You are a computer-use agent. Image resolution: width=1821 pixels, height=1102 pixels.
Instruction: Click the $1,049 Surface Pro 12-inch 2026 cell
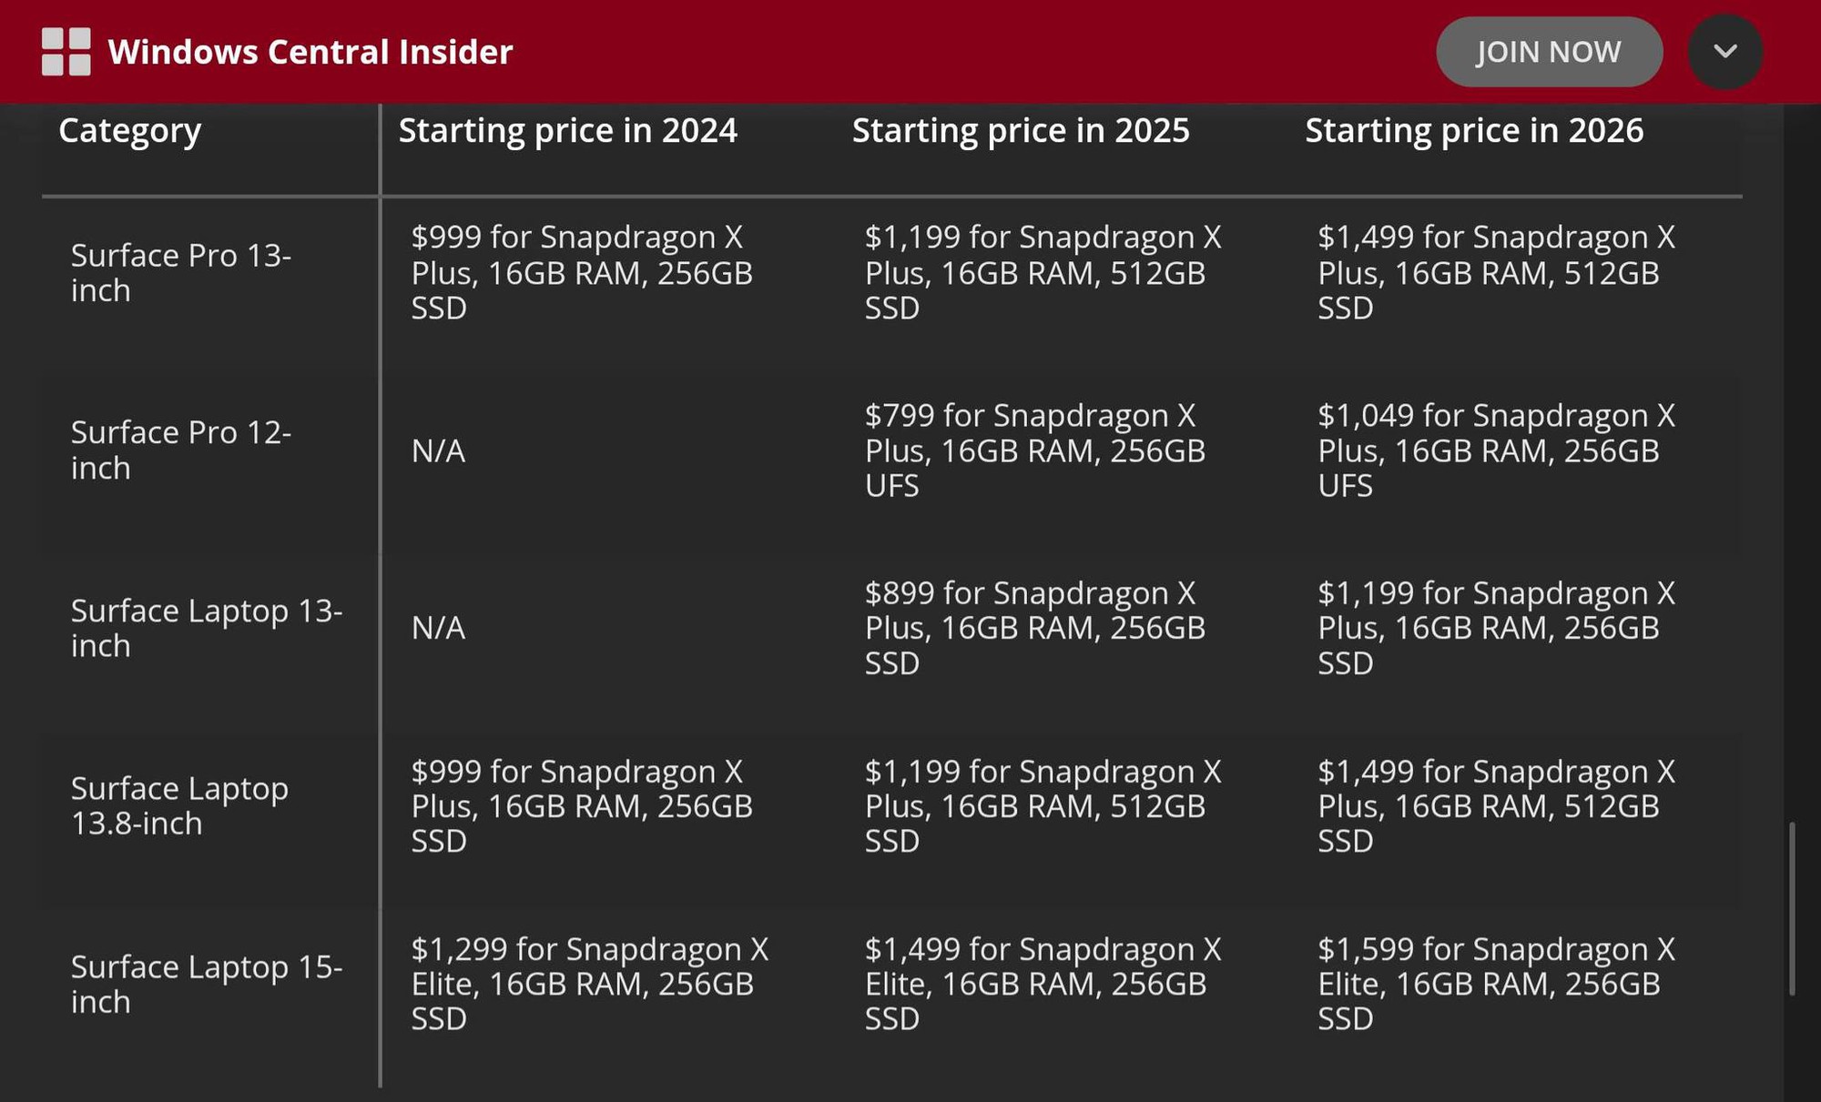(x=1493, y=450)
